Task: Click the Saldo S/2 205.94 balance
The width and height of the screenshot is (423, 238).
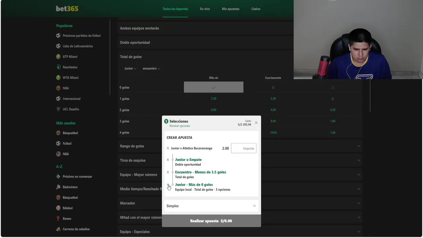Action: pyautogui.click(x=245, y=123)
